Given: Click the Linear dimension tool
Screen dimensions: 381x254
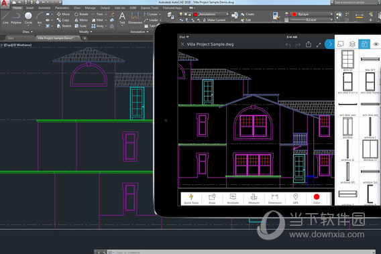Looking at the screenshot, I should coord(151,14).
